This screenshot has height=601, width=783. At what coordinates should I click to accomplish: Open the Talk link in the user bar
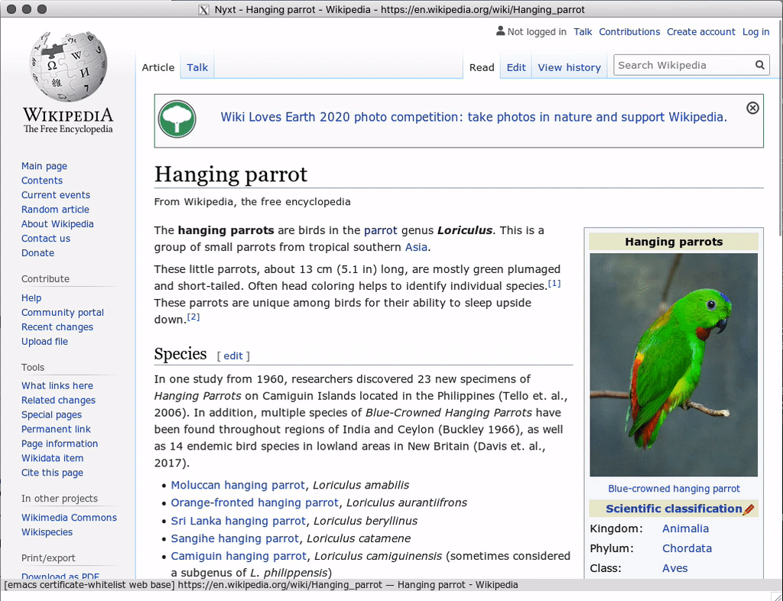583,32
